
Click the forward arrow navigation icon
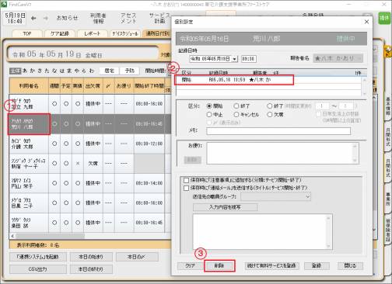pos(46,18)
